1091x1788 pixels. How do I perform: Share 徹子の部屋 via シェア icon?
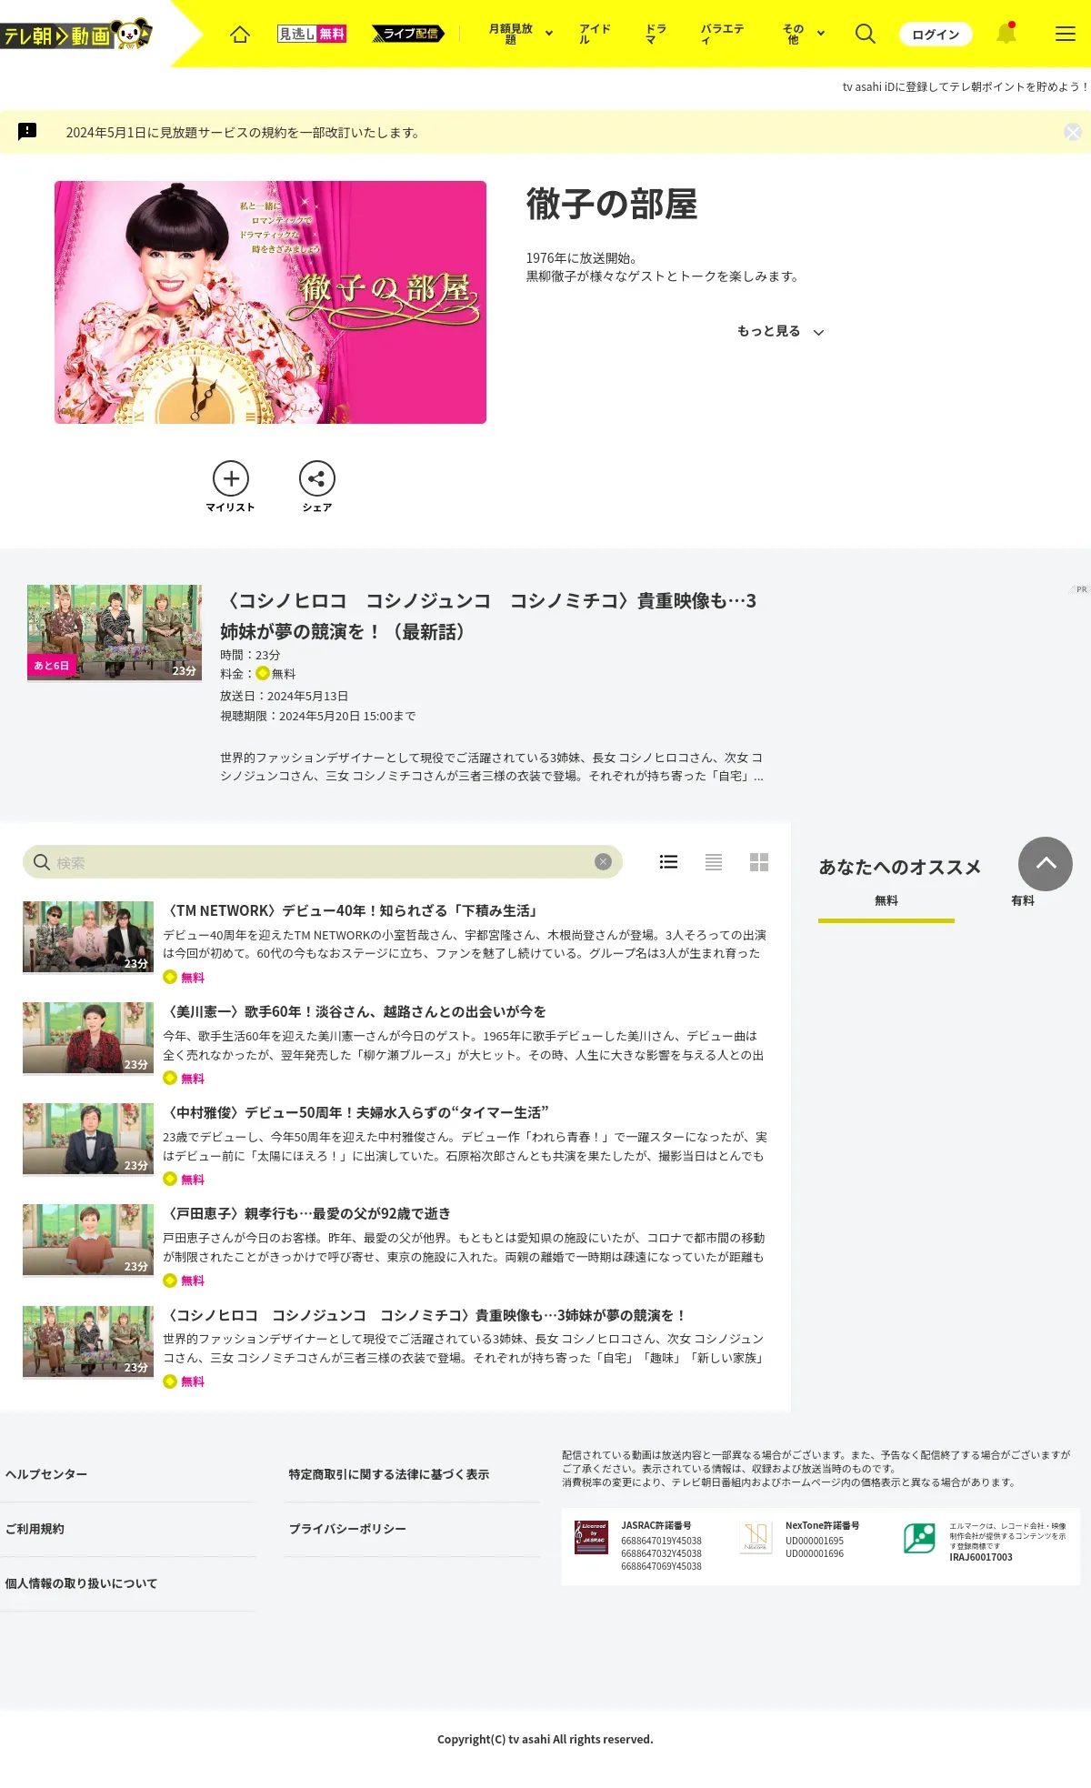317,487
